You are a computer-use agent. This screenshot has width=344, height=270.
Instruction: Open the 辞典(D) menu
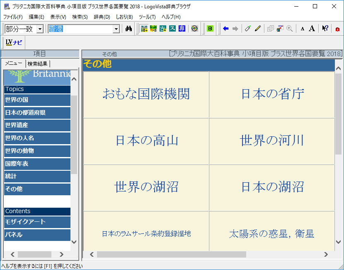tap(102, 17)
